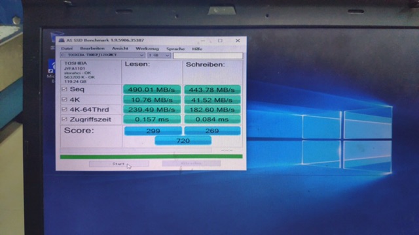419x235 pixels.
Task: Click the 4K read result 10.76 MB/s
Action: click(x=152, y=100)
